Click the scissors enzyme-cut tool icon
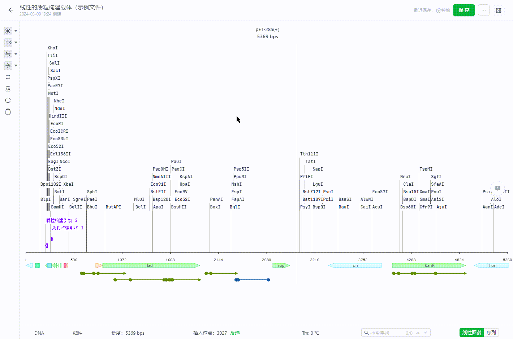 pyautogui.click(x=8, y=31)
